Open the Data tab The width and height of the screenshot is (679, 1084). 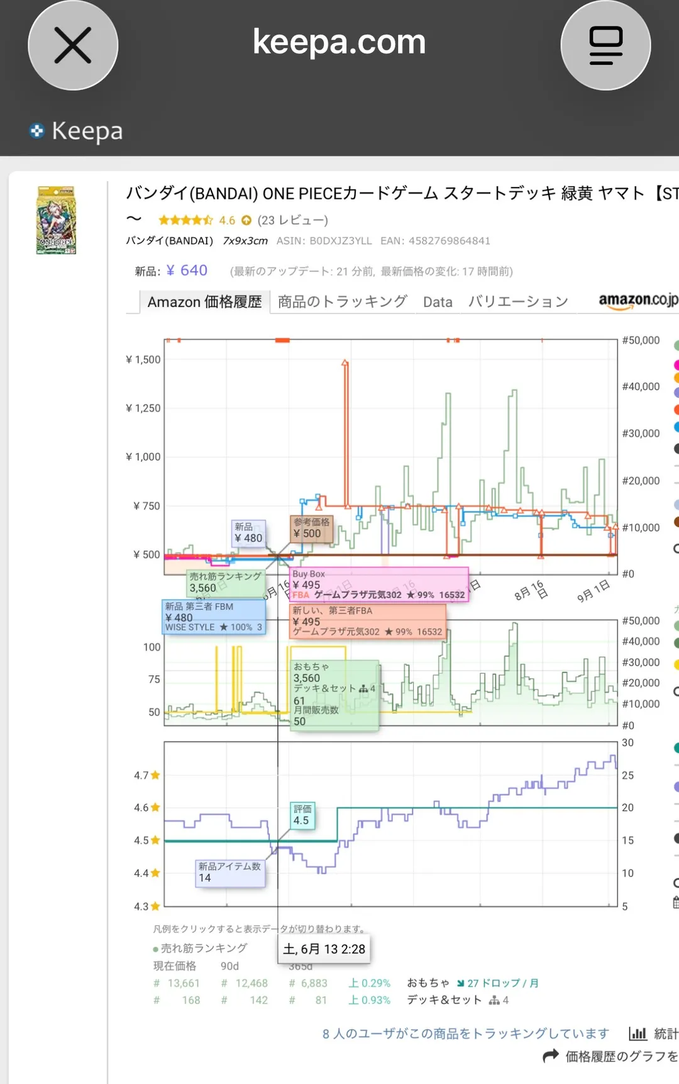438,302
